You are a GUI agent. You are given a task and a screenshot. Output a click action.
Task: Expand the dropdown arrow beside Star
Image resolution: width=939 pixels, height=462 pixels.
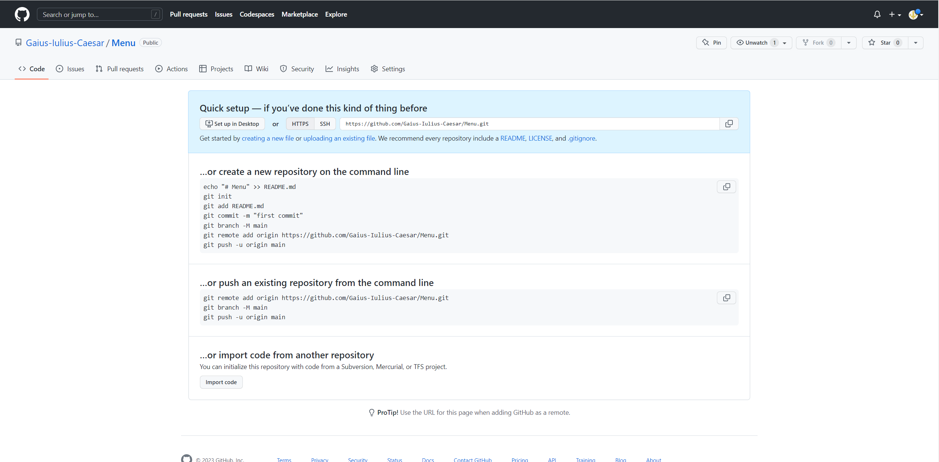tap(915, 43)
